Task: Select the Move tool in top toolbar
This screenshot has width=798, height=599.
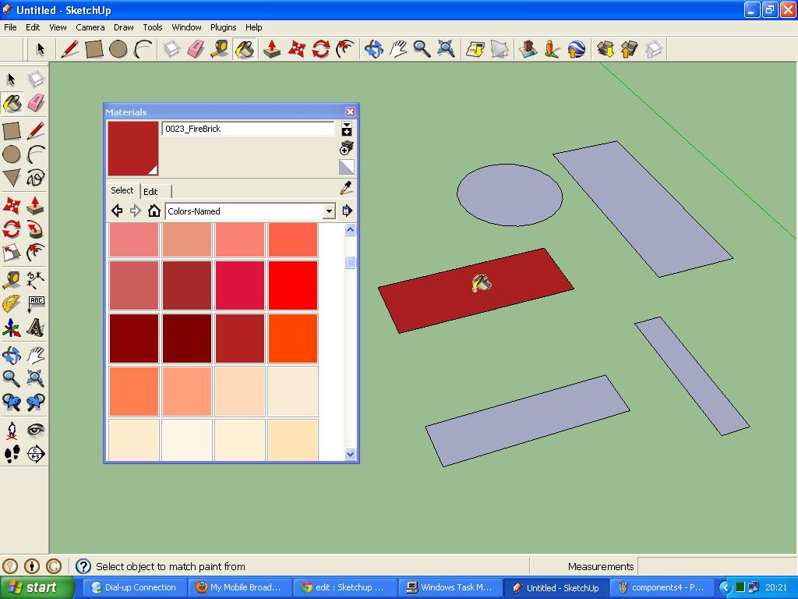Action: tap(296, 49)
